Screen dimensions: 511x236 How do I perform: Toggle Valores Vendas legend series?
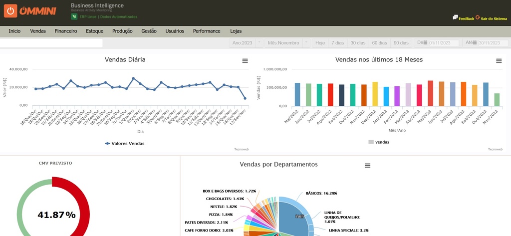tap(124, 143)
